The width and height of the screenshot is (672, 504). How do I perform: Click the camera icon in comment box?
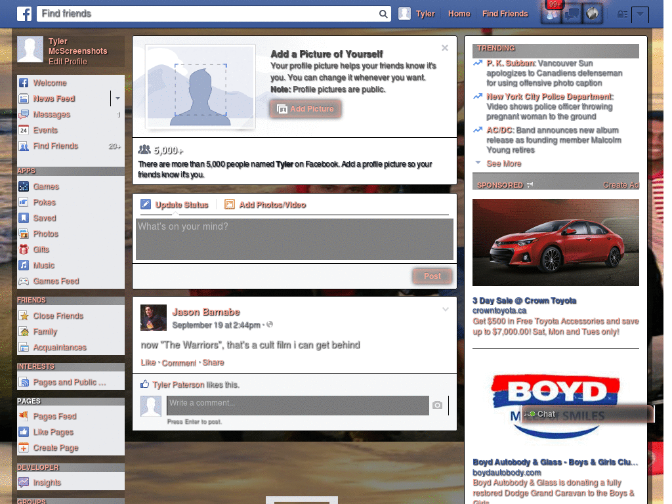coord(437,405)
